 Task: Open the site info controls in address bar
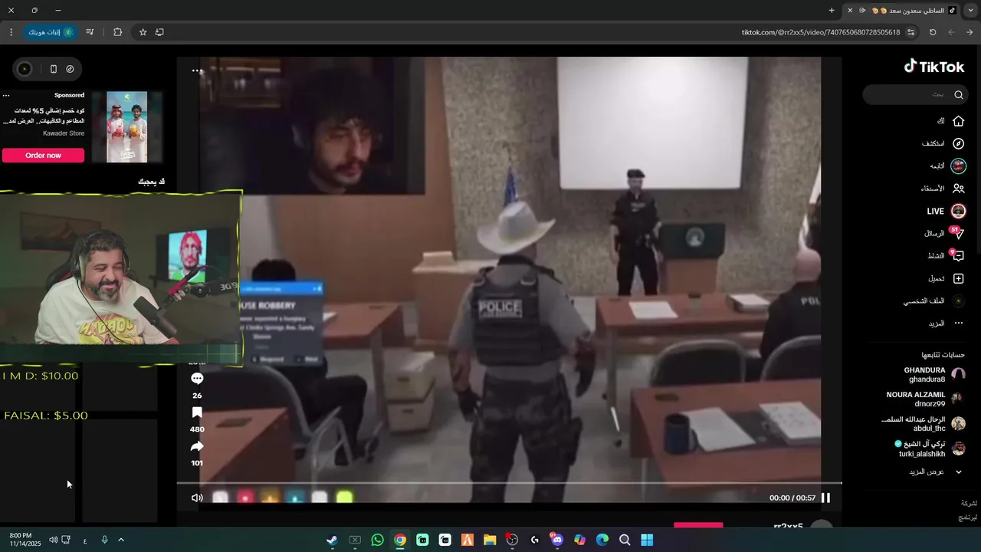tap(911, 32)
